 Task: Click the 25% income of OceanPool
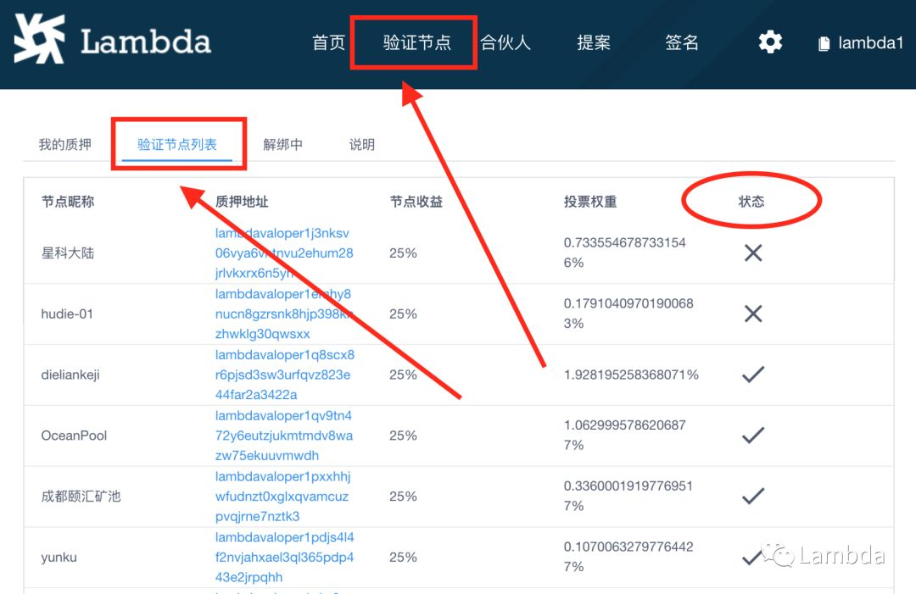[x=403, y=436]
